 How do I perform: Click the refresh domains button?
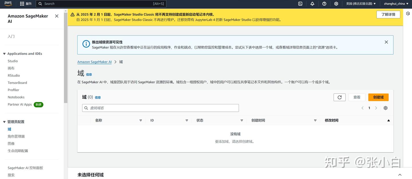pos(340,97)
